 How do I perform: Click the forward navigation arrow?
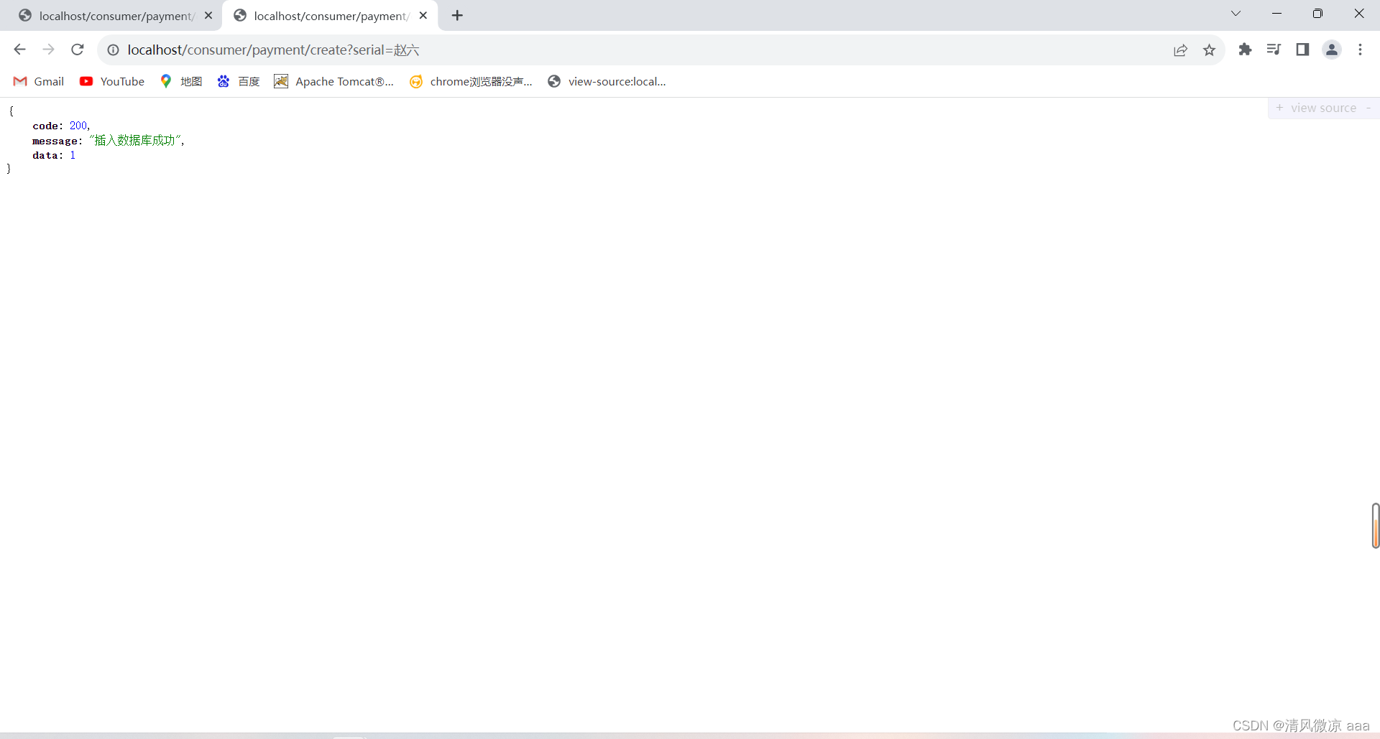pos(48,50)
